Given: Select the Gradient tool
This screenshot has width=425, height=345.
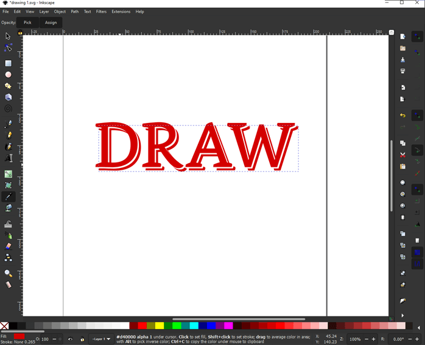Looking at the screenshot, I should click(8, 174).
